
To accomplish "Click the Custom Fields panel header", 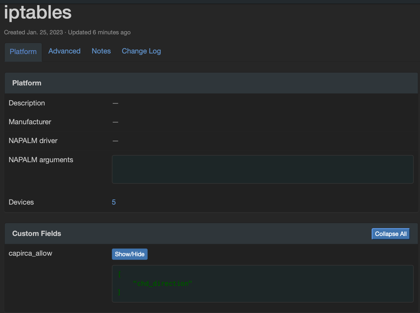I will click(36, 234).
